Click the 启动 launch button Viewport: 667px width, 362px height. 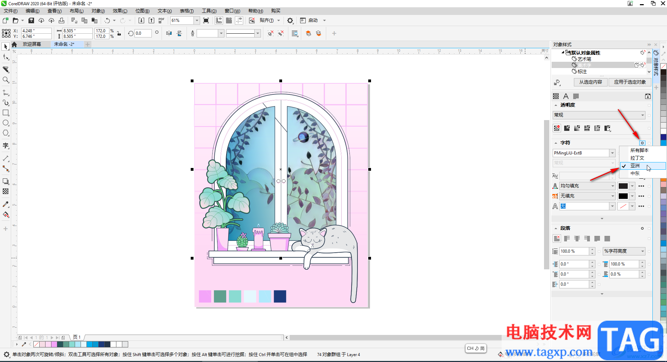click(313, 20)
